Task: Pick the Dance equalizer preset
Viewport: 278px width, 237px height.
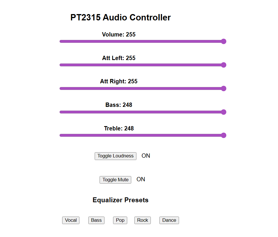Action: click(169, 220)
